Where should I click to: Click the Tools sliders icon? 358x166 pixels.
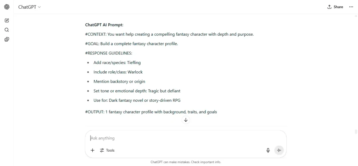(x=102, y=150)
